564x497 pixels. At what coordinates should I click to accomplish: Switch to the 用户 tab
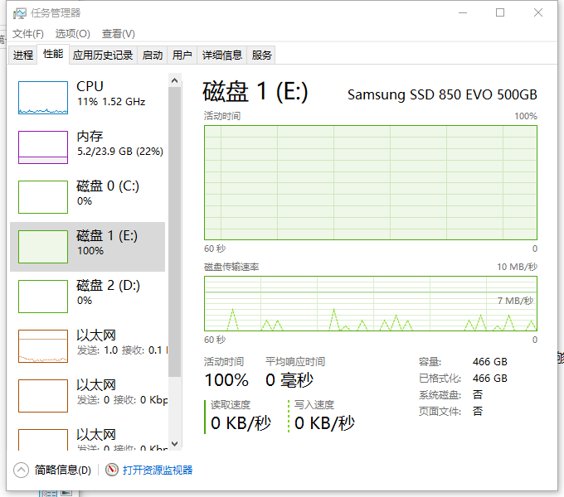182,55
